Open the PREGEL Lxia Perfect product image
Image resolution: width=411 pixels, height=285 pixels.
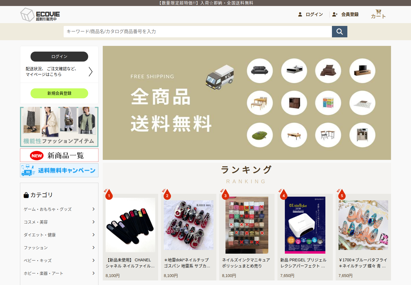pyautogui.click(x=305, y=225)
